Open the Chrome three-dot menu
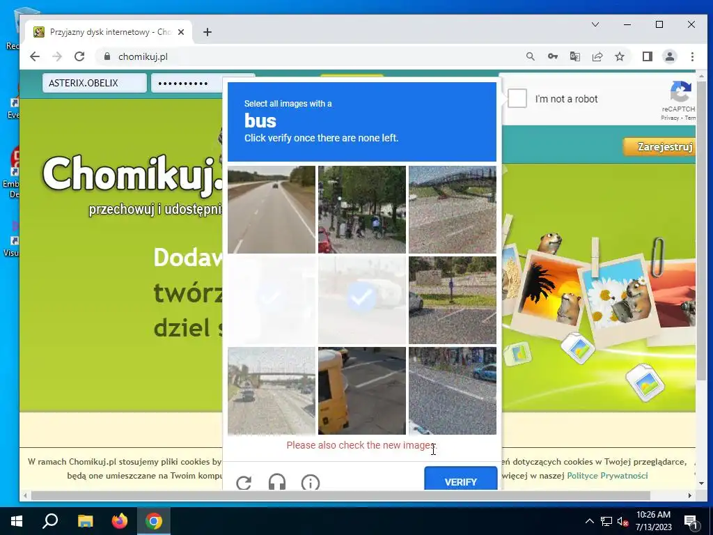The image size is (713, 535). (x=692, y=56)
